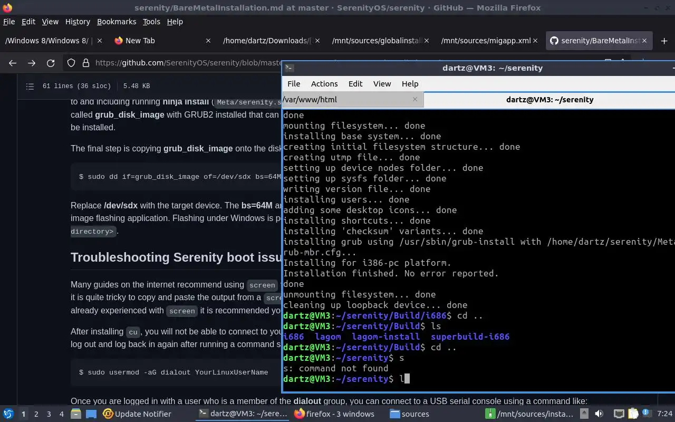Click the 'sudo dd if=grub_disk_image' code block
Image resolution: width=675 pixels, height=422 pixels.
176,177
